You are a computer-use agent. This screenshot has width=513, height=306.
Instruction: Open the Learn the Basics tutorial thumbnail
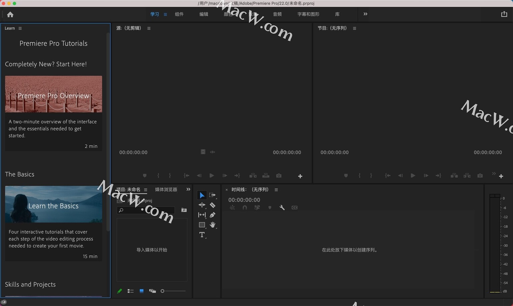point(53,204)
